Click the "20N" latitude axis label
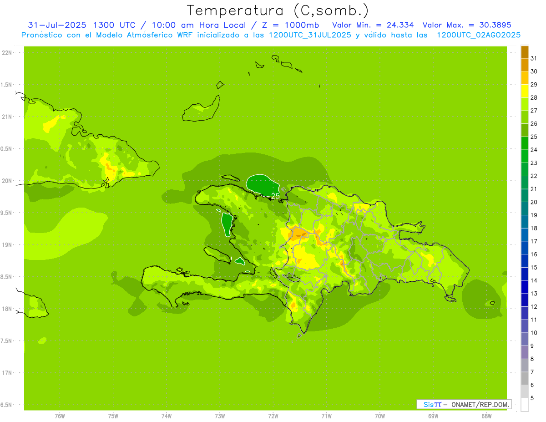The height and width of the screenshot is (422, 546). 7,181
